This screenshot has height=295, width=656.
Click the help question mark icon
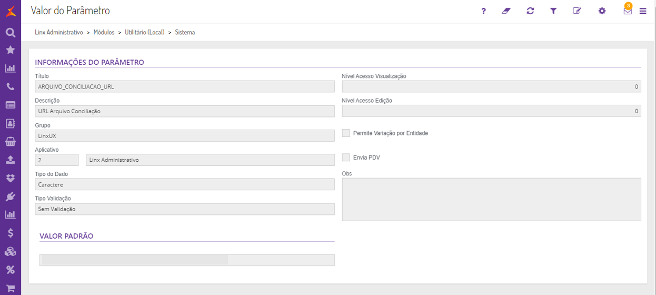point(484,11)
